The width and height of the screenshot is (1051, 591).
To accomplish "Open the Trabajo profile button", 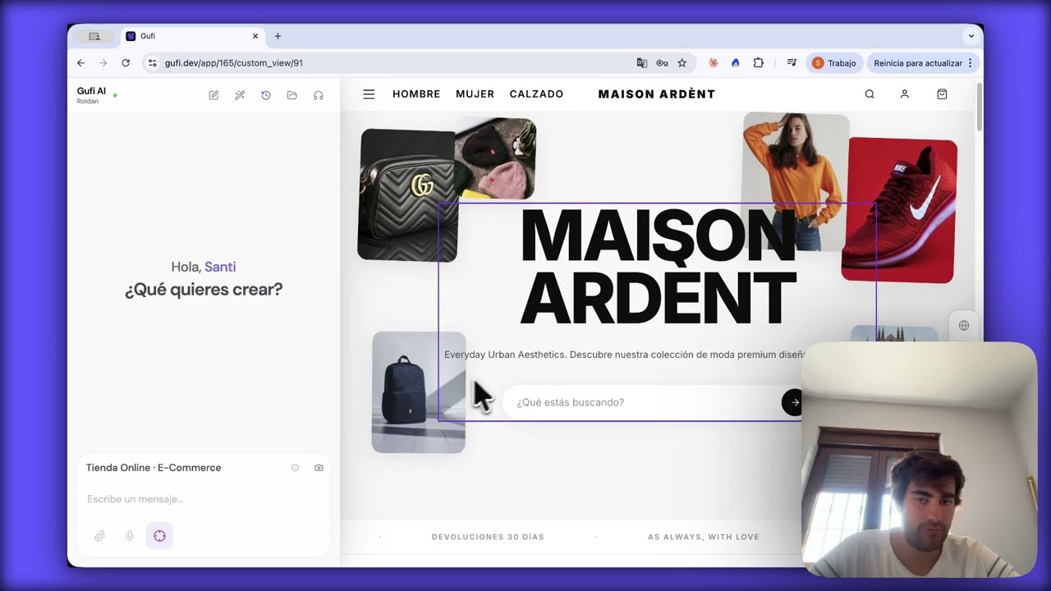I will click(x=834, y=63).
